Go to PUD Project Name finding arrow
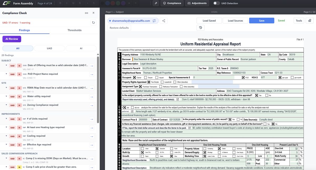Screen dimensions: 316x170 [x=92, y=75]
